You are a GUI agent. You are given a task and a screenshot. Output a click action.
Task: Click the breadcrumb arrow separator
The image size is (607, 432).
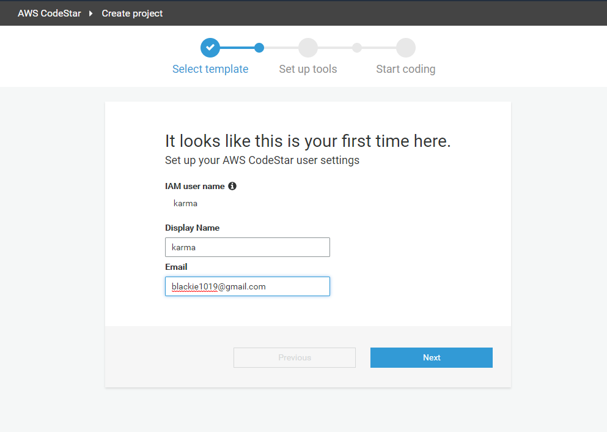click(91, 13)
